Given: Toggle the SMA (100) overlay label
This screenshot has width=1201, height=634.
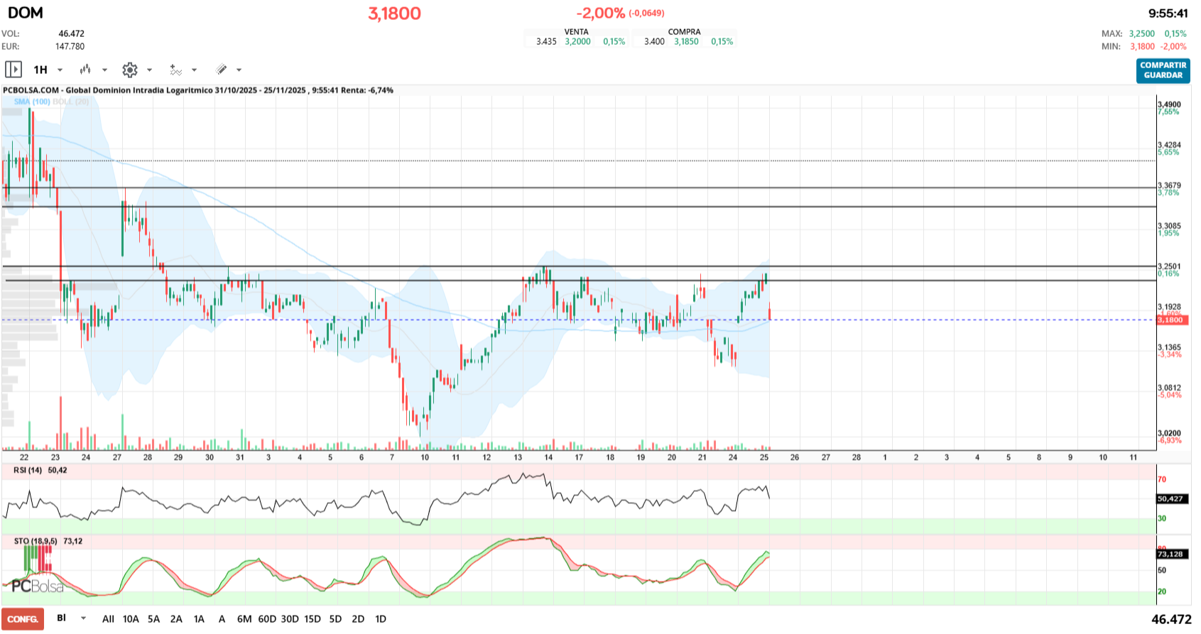Looking at the screenshot, I should click(x=32, y=102).
